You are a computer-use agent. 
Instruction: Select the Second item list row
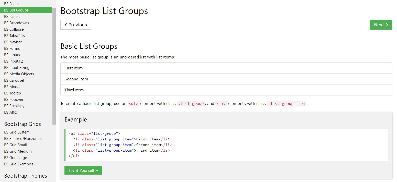226,79
